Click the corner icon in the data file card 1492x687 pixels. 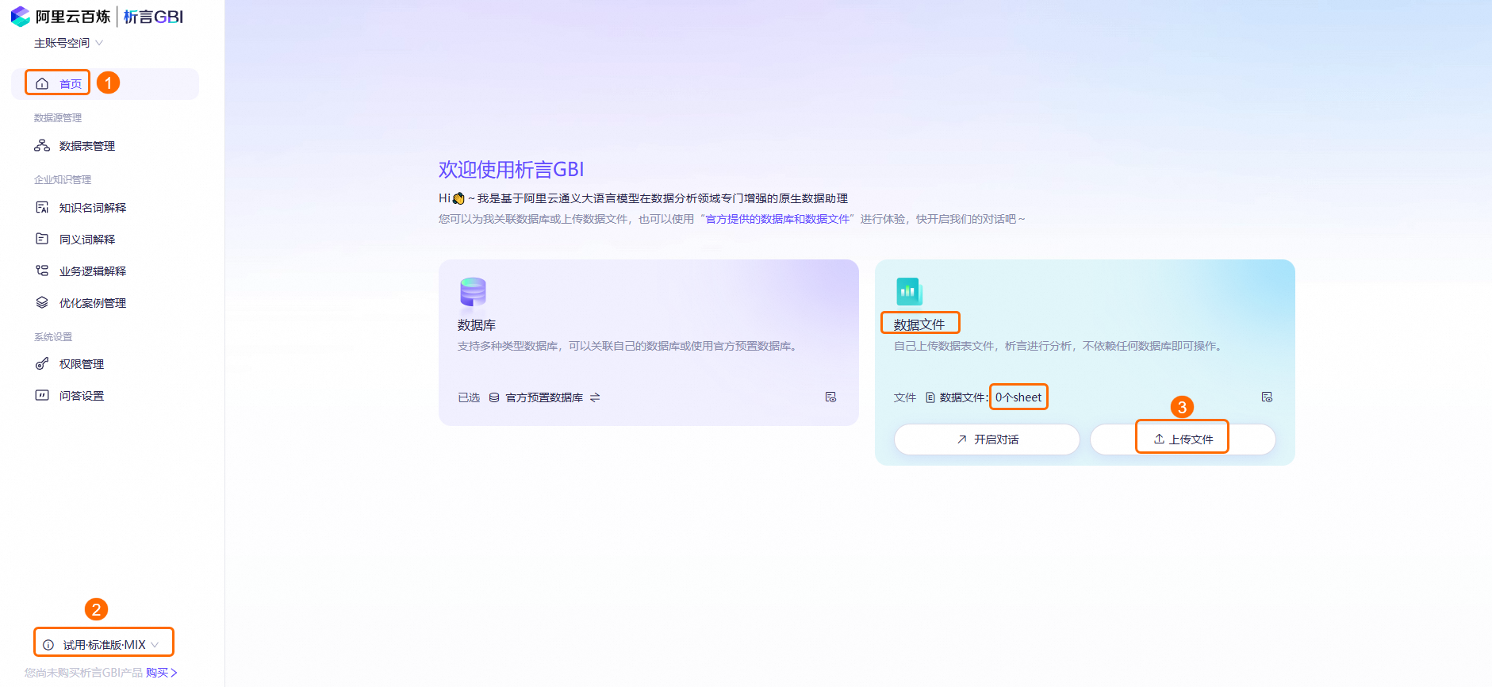[x=1267, y=397]
